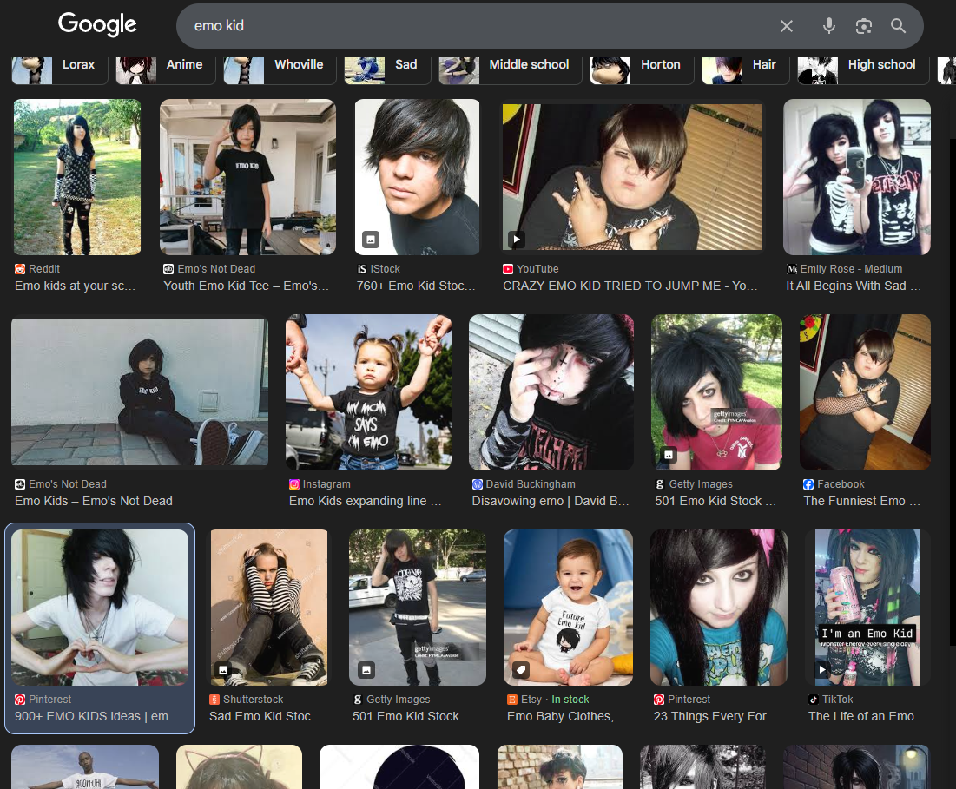The image size is (956, 789).
Task: Open David Buckingham face makeup thumbnail
Action: [551, 392]
